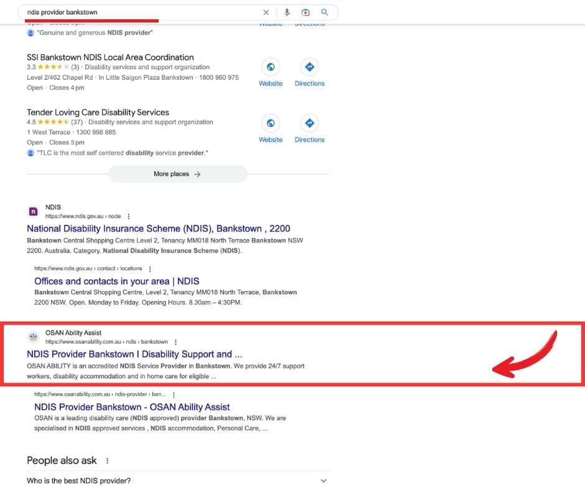Open Tender Loving Care Website icon

click(271, 123)
